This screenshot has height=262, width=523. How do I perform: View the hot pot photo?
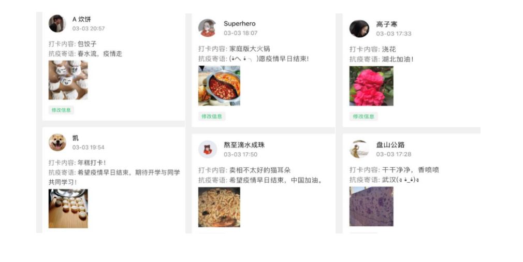pos(219,85)
